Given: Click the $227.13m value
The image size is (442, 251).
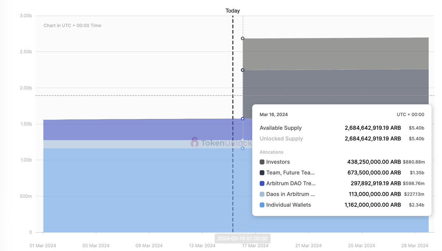Looking at the screenshot, I should [x=414, y=194].
